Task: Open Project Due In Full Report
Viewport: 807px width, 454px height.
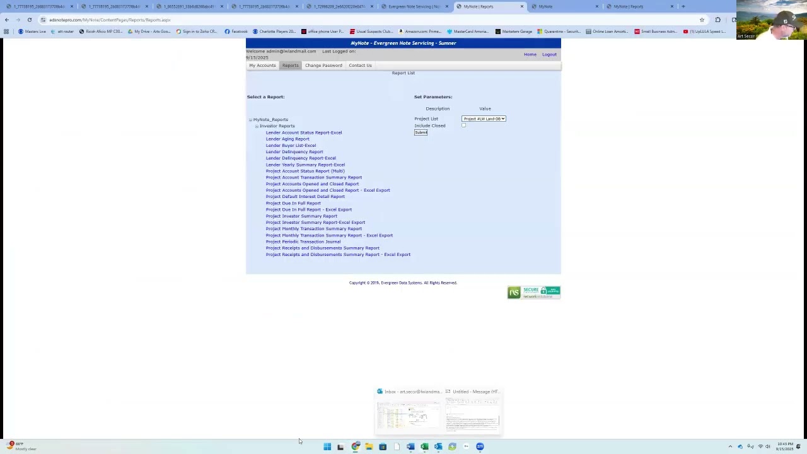Action: 293,203
